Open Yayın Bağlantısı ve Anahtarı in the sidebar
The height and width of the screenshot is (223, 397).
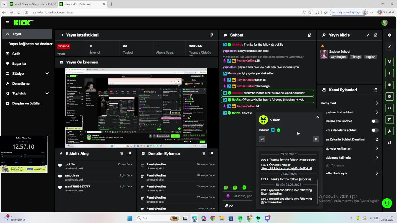[x=31, y=44]
